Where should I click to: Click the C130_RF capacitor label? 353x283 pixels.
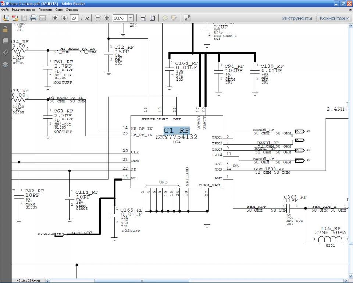tap(272, 66)
